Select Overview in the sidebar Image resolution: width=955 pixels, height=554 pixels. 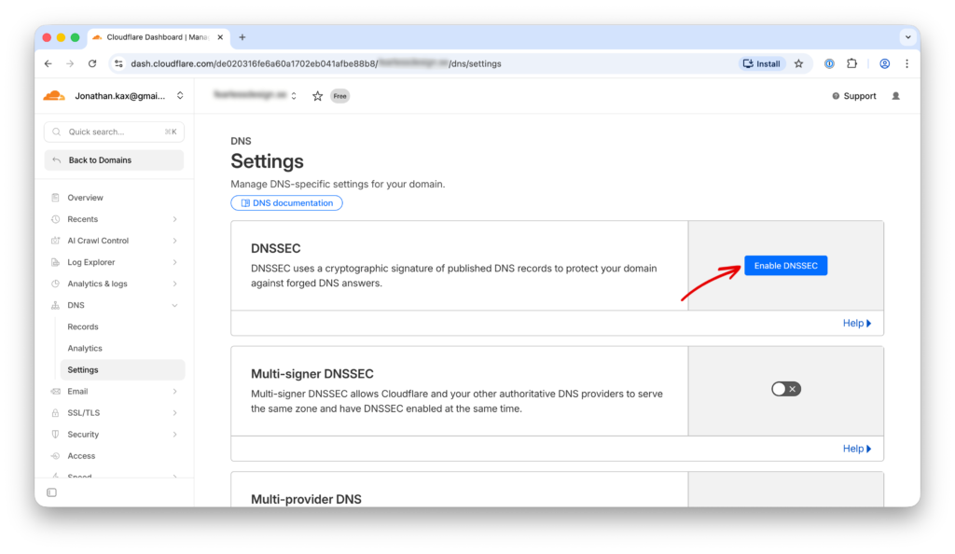(x=85, y=198)
